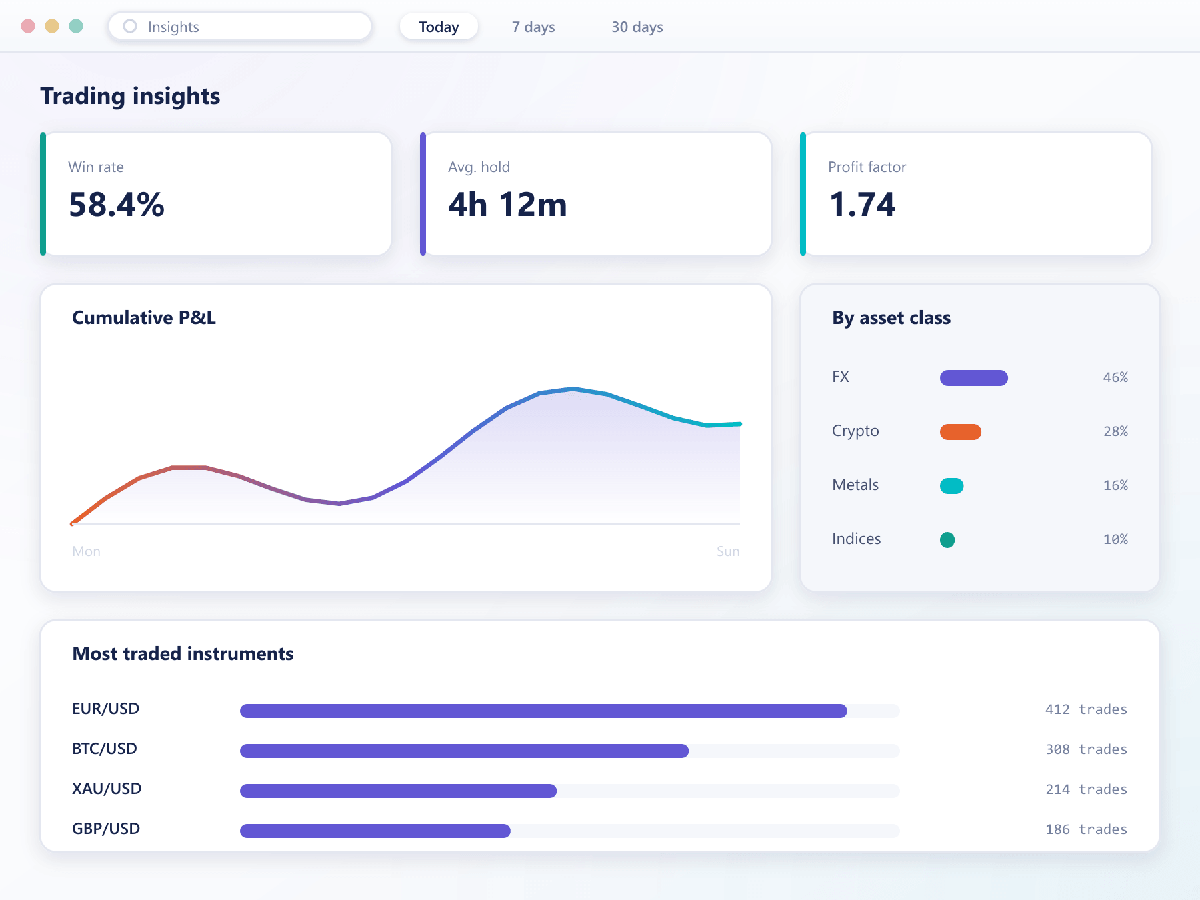
Task: Click the green window maximize dot
Action: click(76, 26)
